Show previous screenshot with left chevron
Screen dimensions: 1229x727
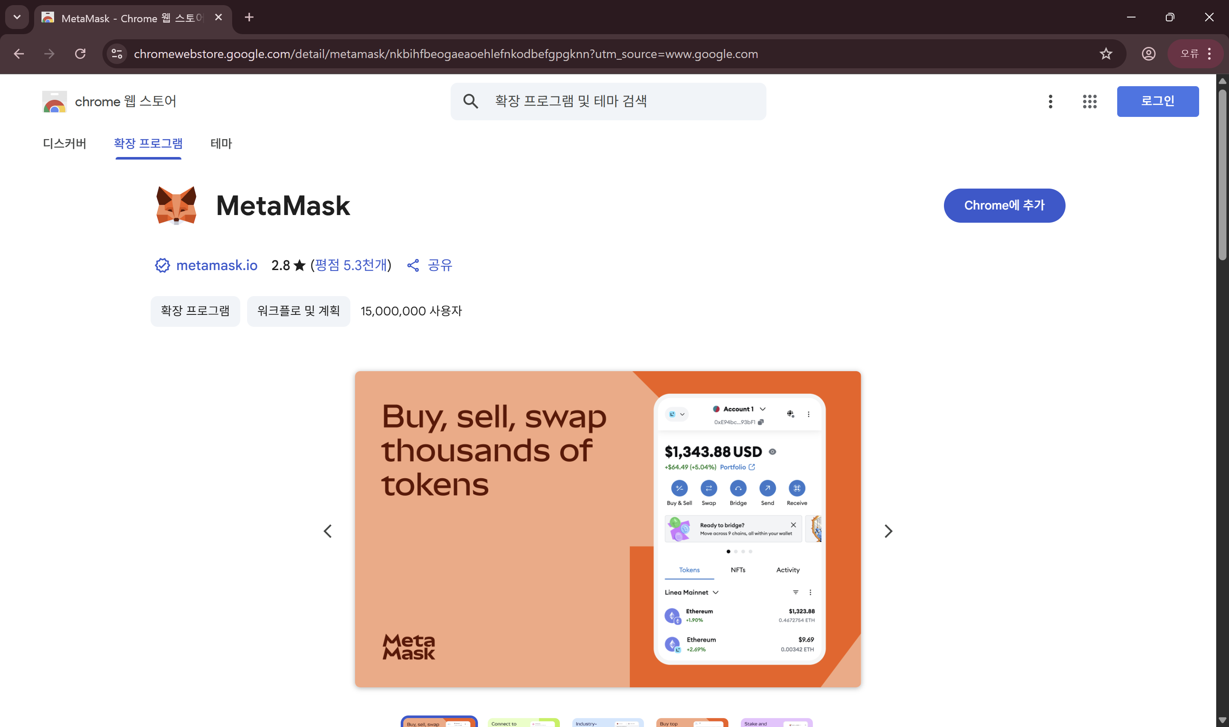(328, 531)
